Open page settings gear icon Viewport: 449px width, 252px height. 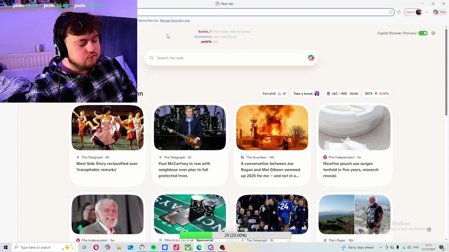coord(433,33)
